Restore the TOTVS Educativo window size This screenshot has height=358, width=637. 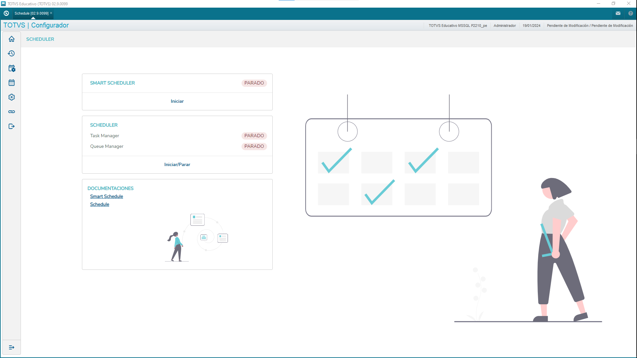[x=613, y=4]
